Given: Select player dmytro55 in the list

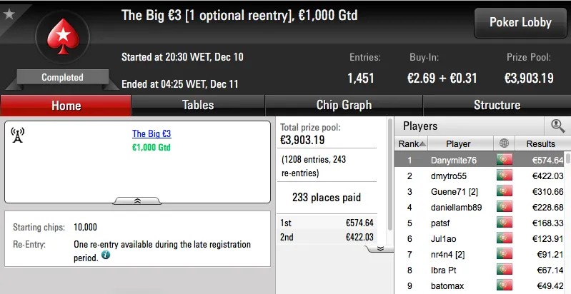Looking at the screenshot, I should pyautogui.click(x=447, y=176).
